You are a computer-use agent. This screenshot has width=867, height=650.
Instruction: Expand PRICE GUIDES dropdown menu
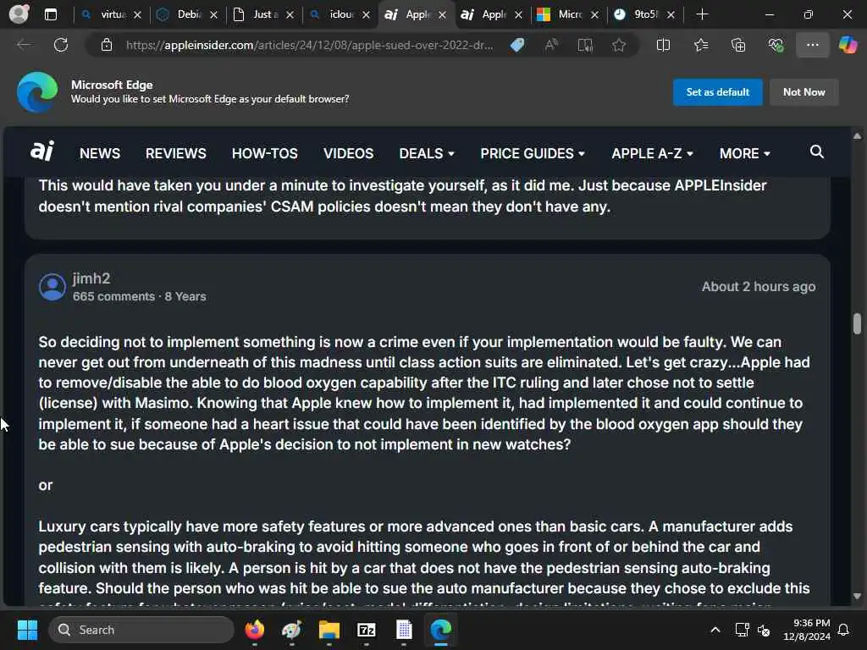pos(532,153)
